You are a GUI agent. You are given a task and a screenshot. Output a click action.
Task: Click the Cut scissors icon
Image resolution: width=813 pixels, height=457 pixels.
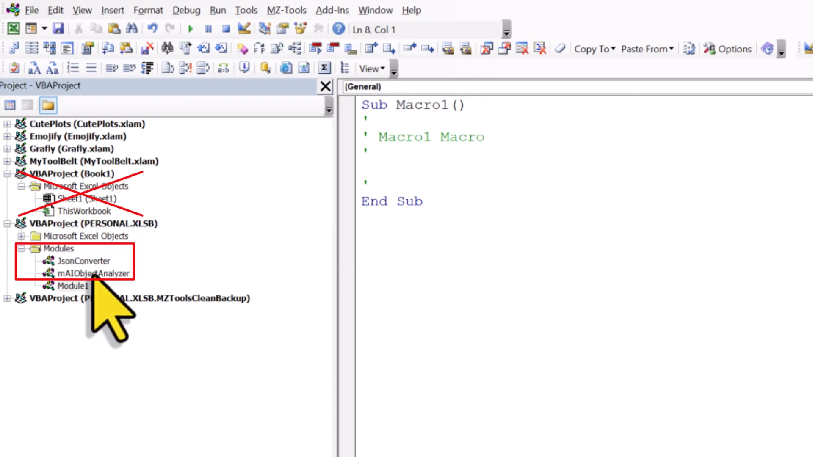[x=78, y=28]
